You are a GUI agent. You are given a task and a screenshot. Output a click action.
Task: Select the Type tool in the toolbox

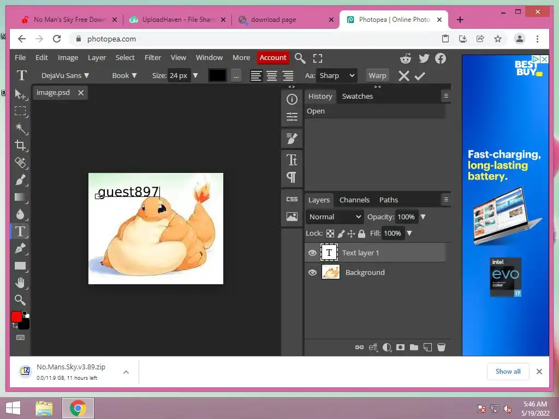tap(20, 231)
